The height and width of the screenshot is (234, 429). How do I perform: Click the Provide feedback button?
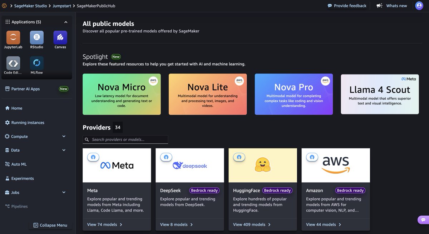pyautogui.click(x=347, y=6)
